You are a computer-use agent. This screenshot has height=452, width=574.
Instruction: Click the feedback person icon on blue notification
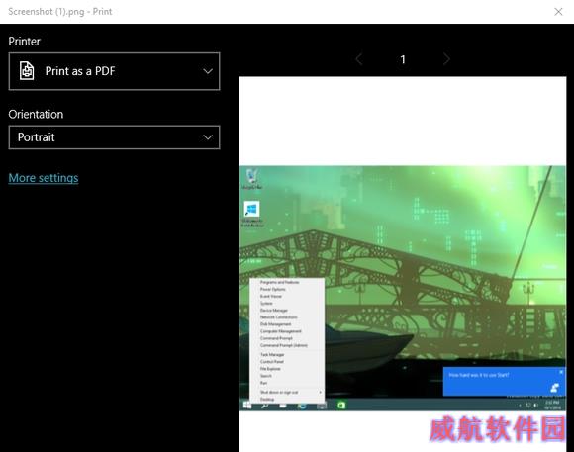(x=554, y=388)
